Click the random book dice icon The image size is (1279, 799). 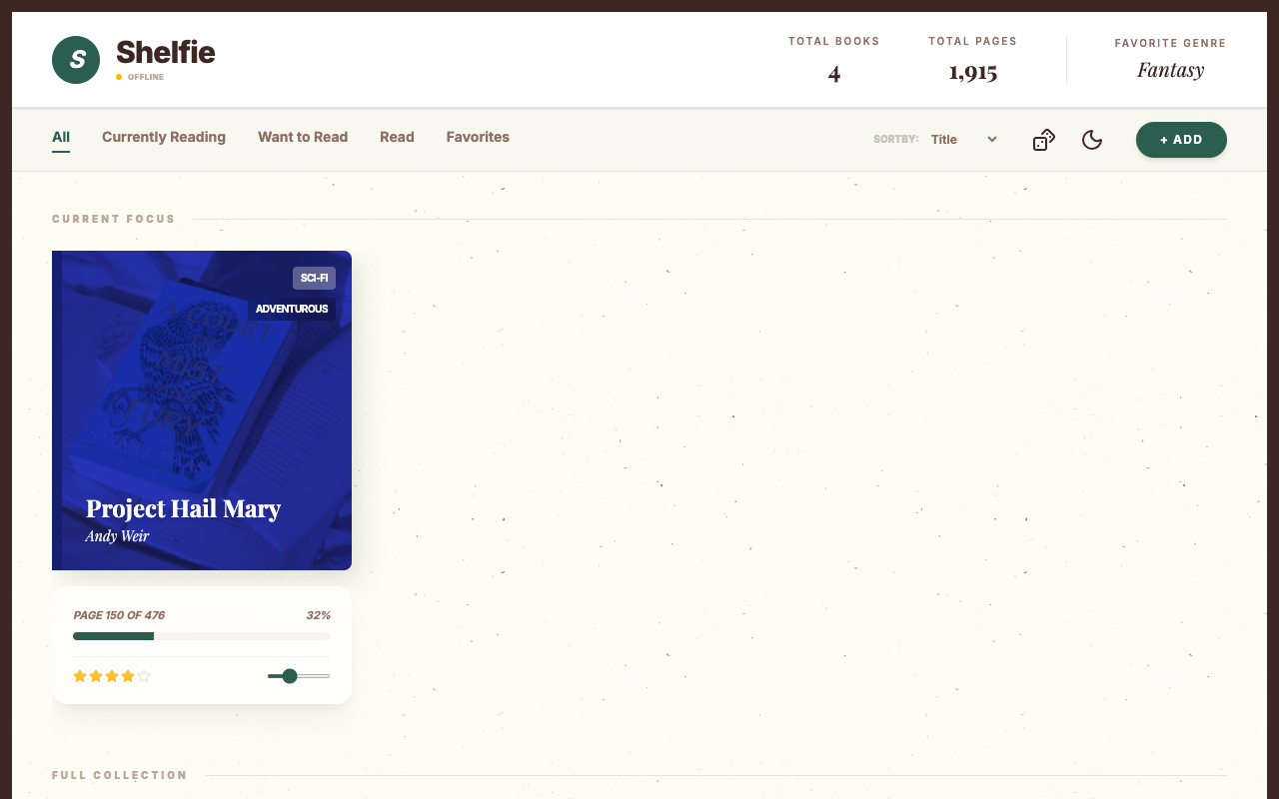click(1044, 140)
